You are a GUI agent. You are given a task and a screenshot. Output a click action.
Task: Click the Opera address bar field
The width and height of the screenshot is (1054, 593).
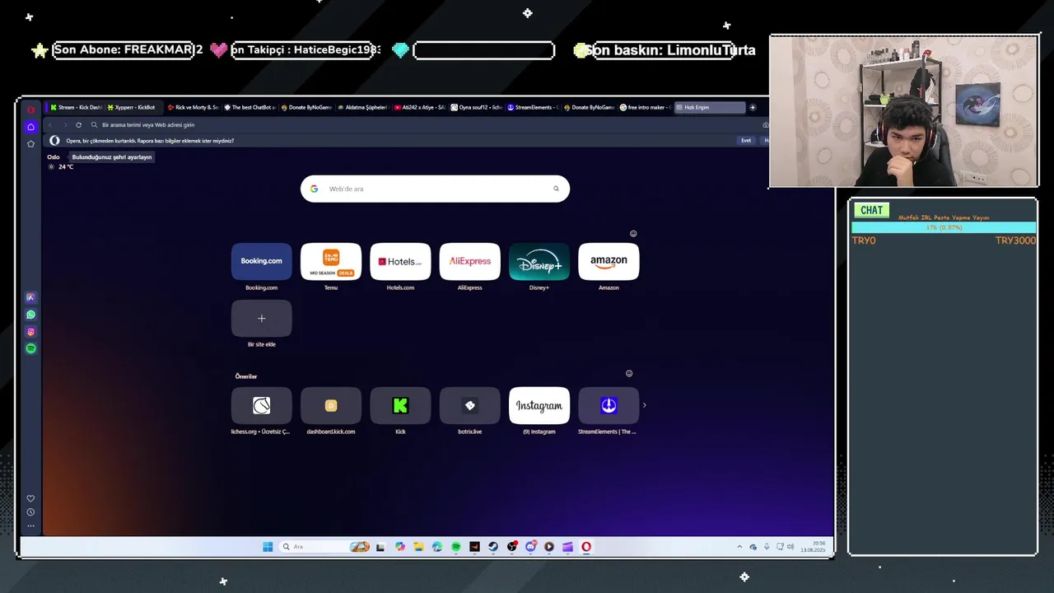424,125
